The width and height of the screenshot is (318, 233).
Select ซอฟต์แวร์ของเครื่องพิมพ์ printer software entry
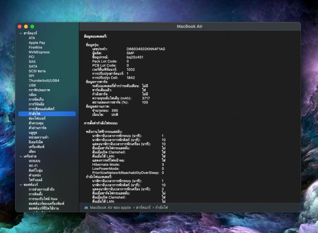coord(47,204)
